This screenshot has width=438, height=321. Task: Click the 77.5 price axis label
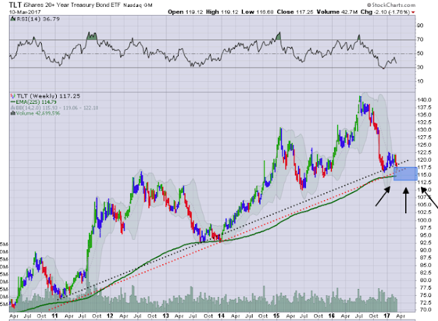click(424, 288)
